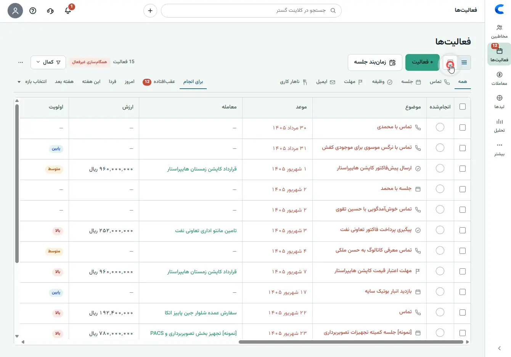Image resolution: width=511 pixels, height=357 pixels.
Task: Tick the checkbox for تماس با محمدی
Action: point(463,127)
